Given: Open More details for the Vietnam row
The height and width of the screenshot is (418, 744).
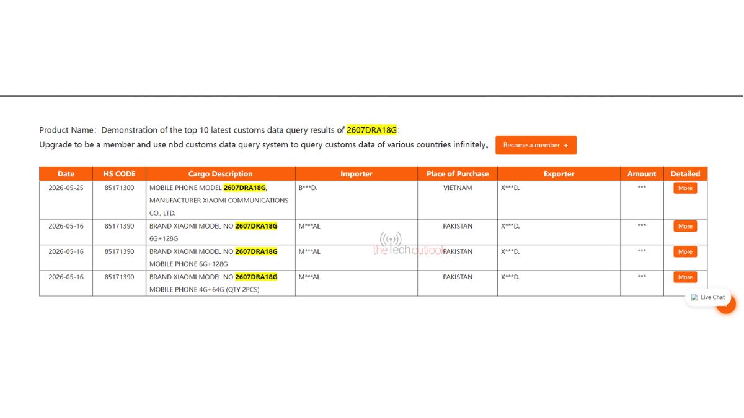Looking at the screenshot, I should coord(685,188).
